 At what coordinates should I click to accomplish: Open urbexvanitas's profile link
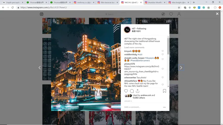[130, 77]
